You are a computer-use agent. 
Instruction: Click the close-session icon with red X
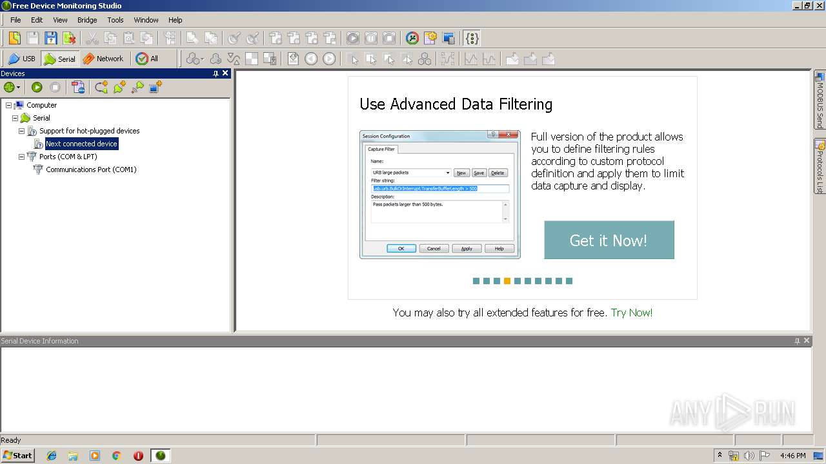(68, 38)
